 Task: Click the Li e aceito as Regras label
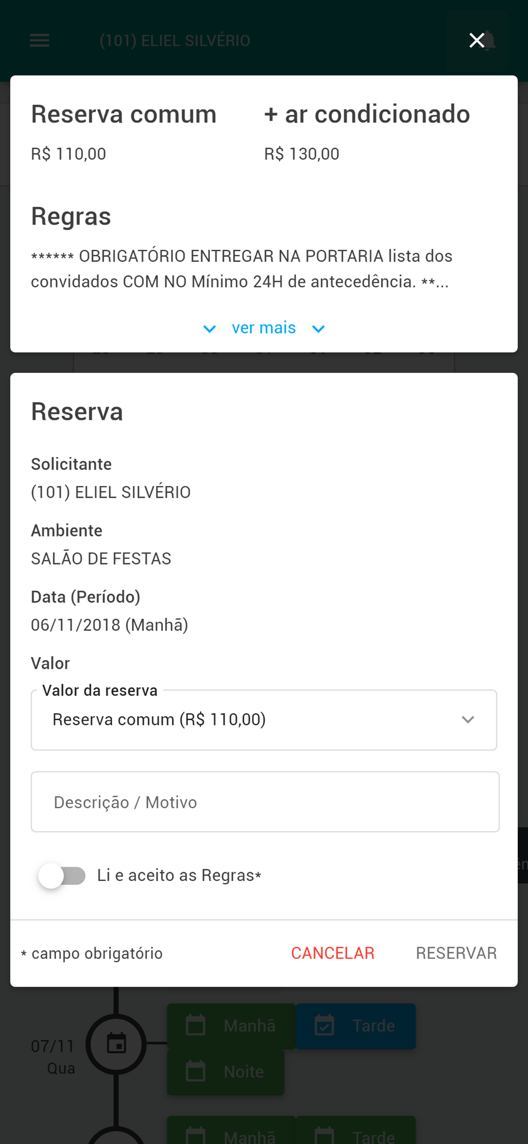pos(179,876)
